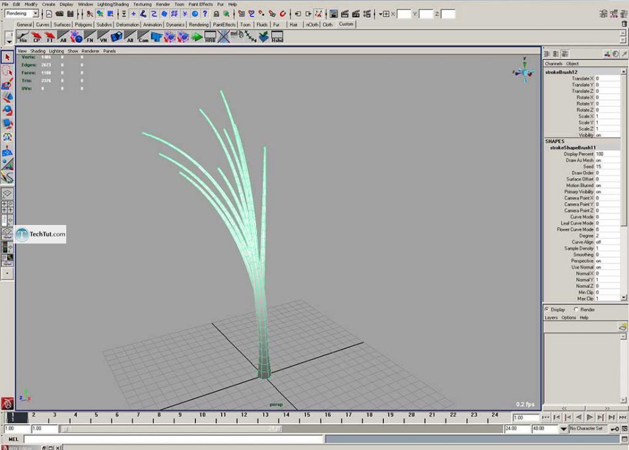Click the Cam shelf button

click(x=143, y=37)
